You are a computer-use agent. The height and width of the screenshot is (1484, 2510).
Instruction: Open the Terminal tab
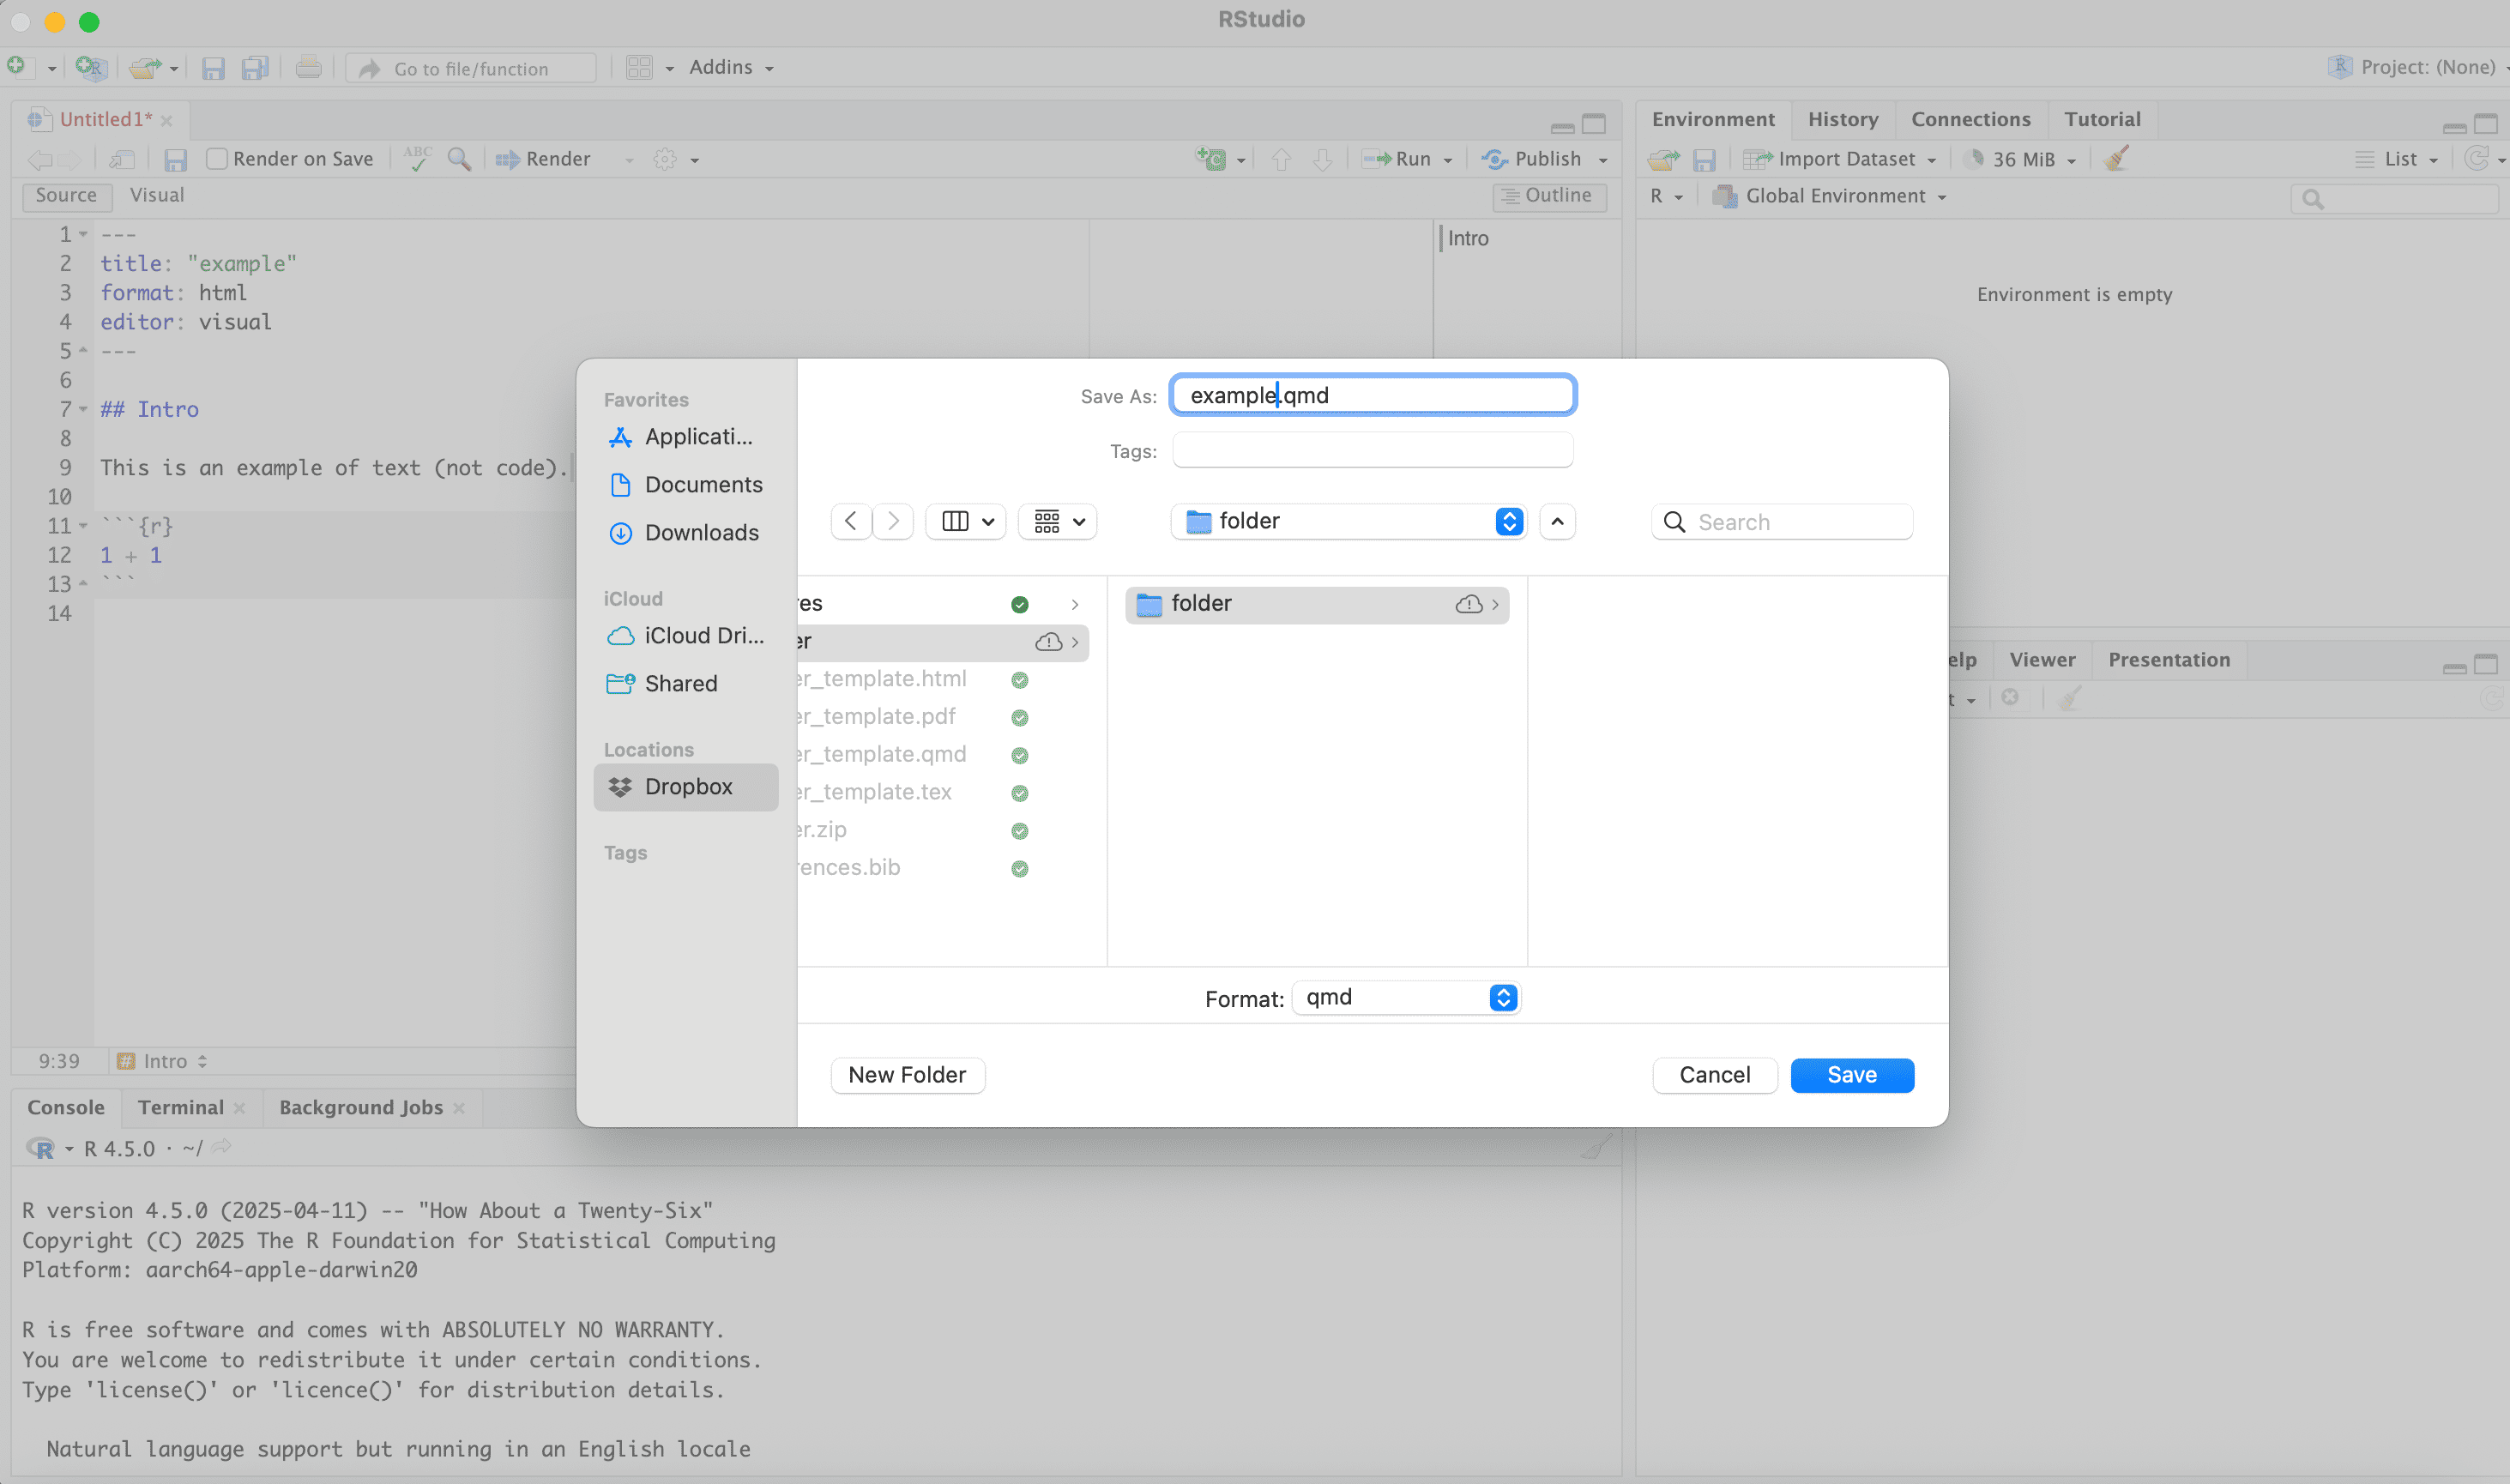[180, 1107]
